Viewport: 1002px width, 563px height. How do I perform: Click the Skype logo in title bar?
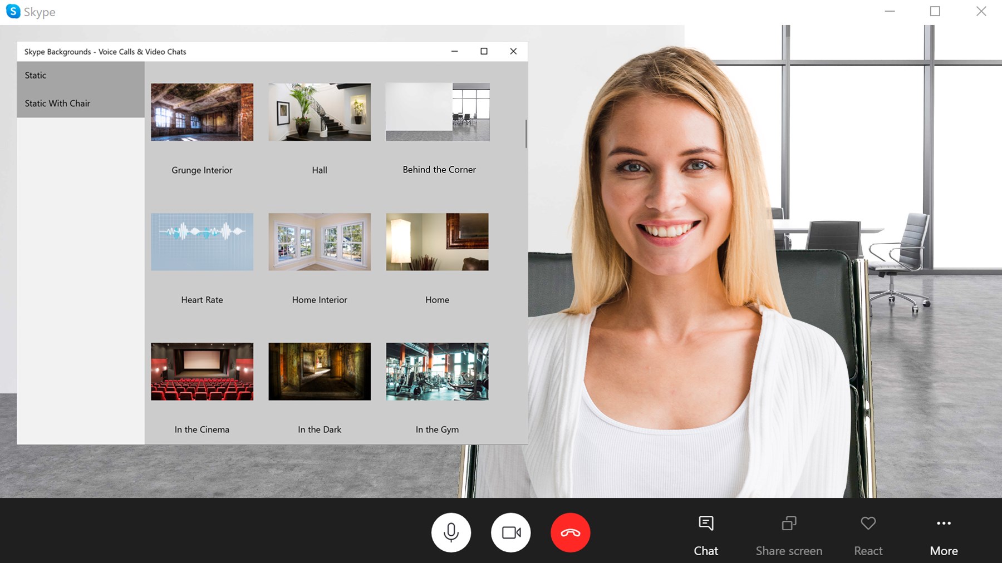[13, 12]
